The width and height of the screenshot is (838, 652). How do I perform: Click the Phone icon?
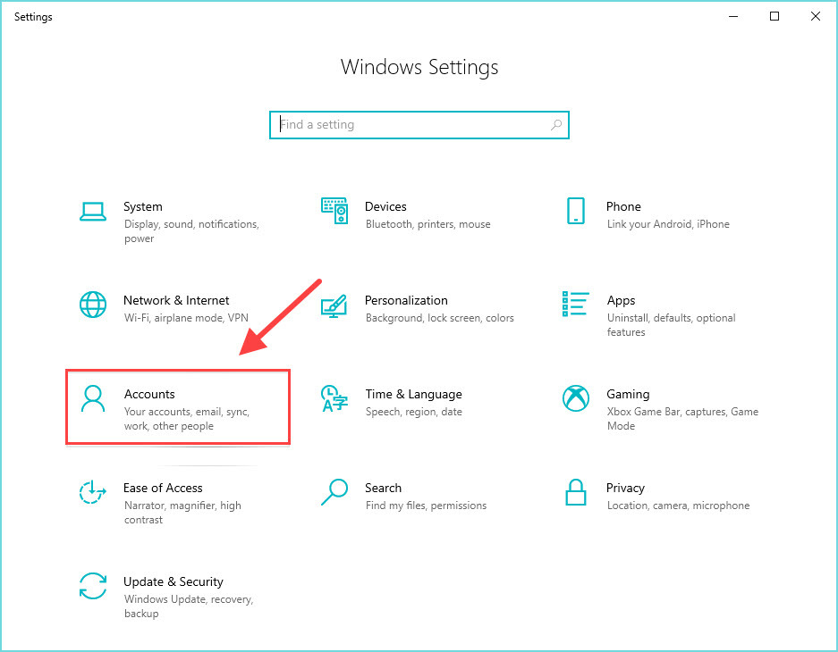click(x=575, y=213)
